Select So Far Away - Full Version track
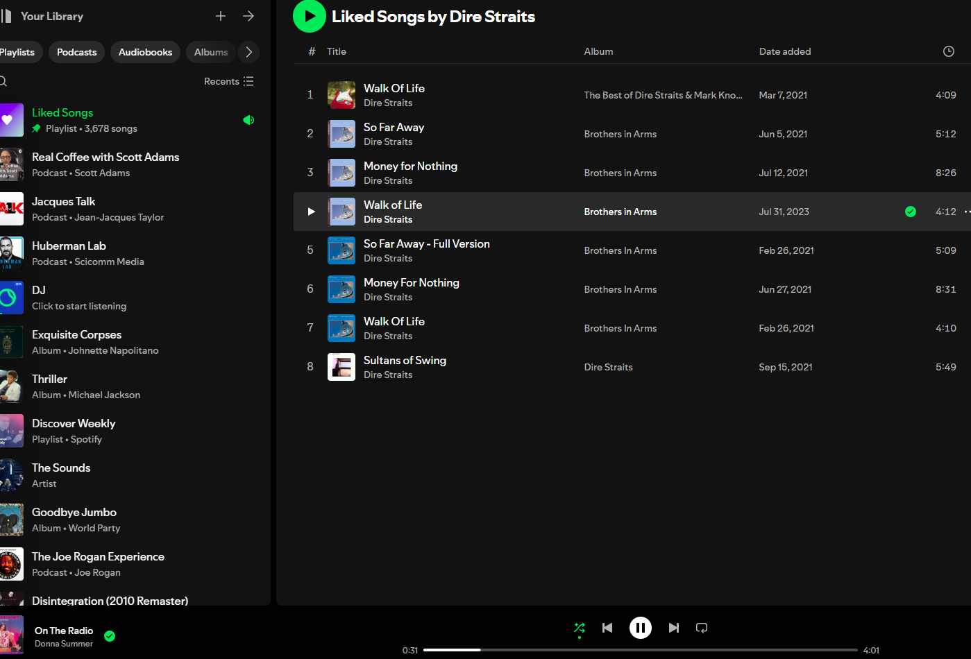 click(427, 243)
